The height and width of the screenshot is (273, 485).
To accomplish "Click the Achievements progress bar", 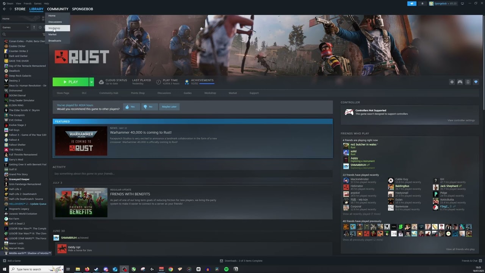I will pyautogui.click(x=207, y=83).
